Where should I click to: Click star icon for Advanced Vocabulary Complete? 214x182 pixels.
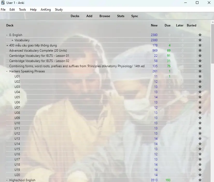(200, 51)
